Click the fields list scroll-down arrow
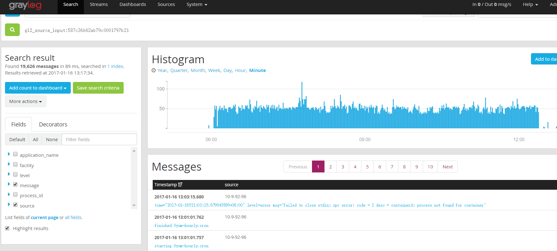 (134, 206)
